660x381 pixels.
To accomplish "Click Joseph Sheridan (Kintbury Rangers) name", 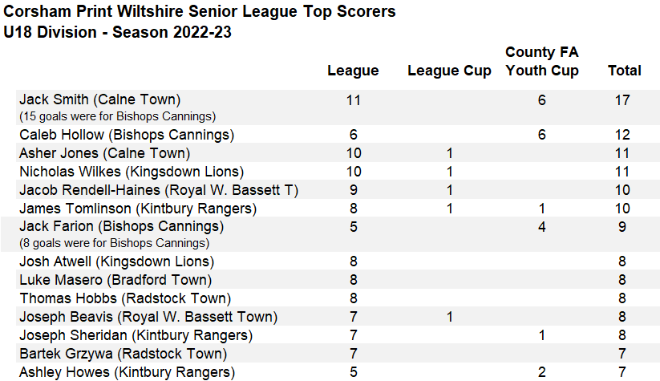I will (136, 335).
